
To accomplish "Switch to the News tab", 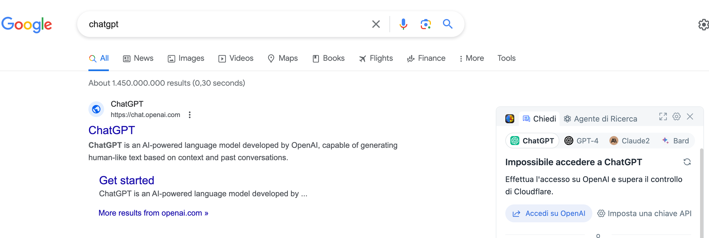I will [138, 58].
